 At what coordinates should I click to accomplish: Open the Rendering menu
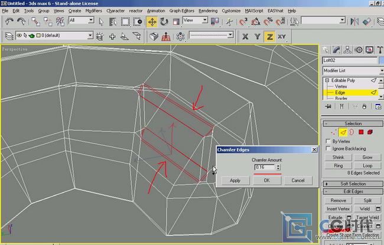[208, 11]
